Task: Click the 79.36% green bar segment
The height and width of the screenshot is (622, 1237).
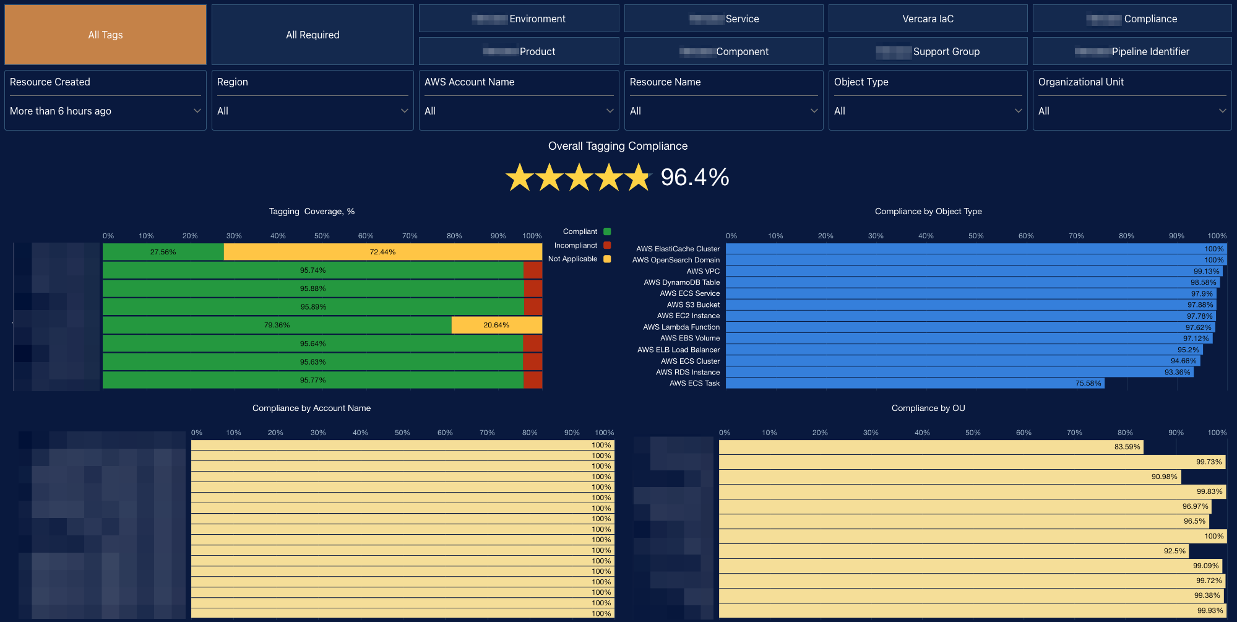Action: pyautogui.click(x=277, y=325)
